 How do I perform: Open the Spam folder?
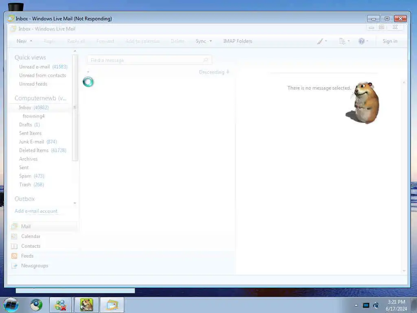click(32, 176)
